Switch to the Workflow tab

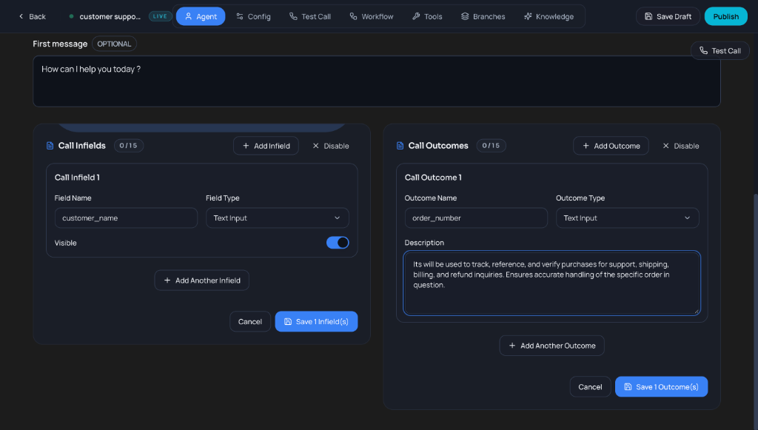(371, 16)
